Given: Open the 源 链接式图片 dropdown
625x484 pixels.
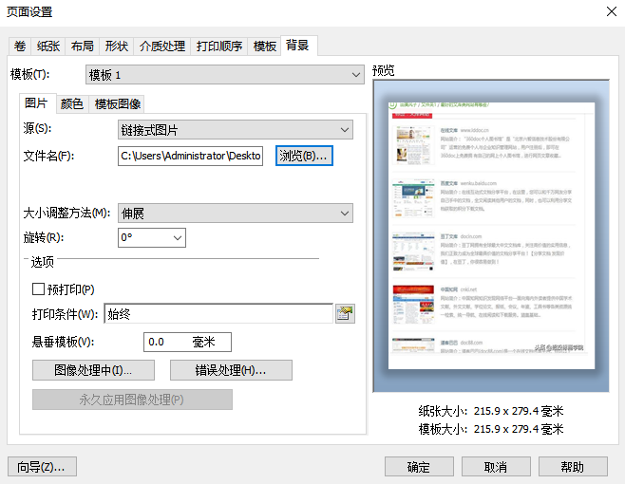Looking at the screenshot, I should pyautogui.click(x=235, y=130).
